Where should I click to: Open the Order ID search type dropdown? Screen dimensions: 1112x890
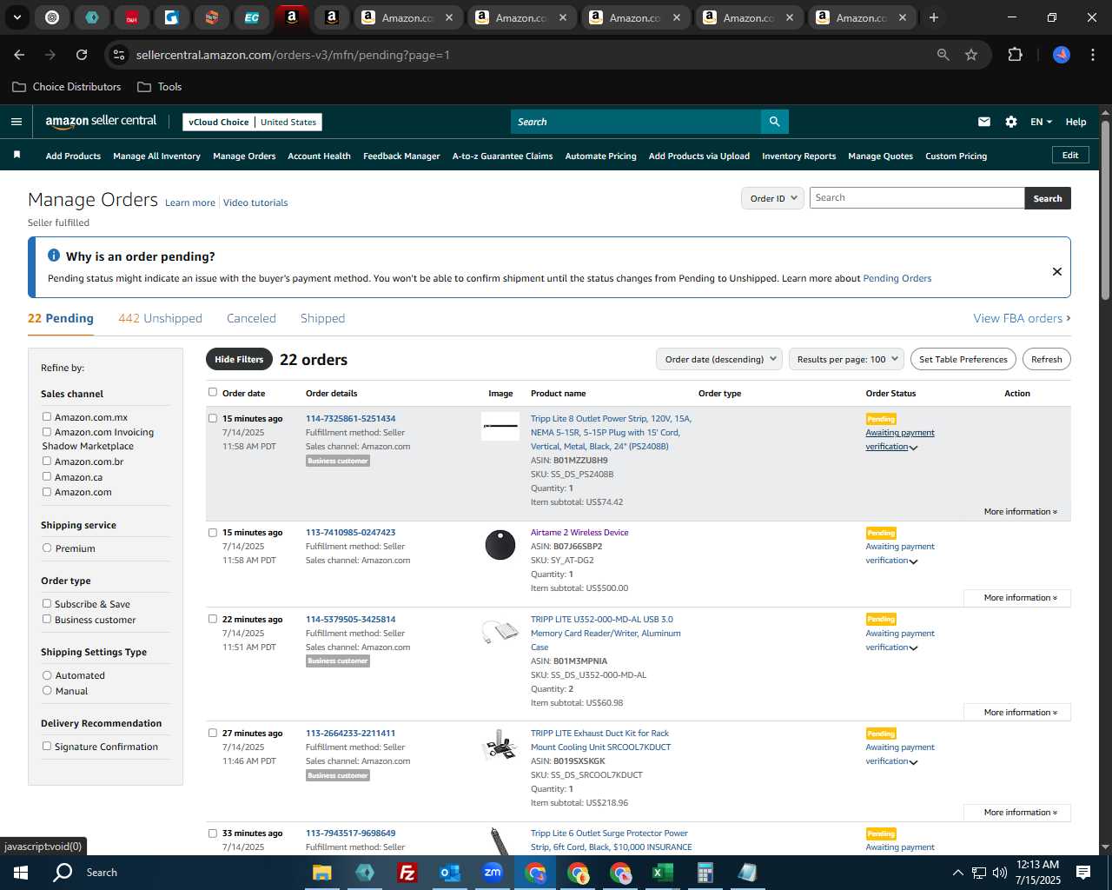[x=772, y=198]
